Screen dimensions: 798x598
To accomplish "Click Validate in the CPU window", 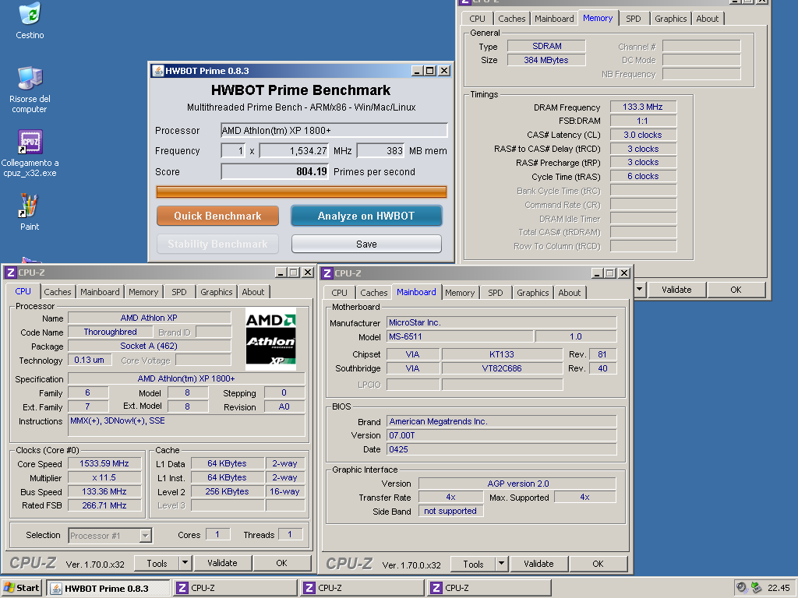I will pos(222,563).
